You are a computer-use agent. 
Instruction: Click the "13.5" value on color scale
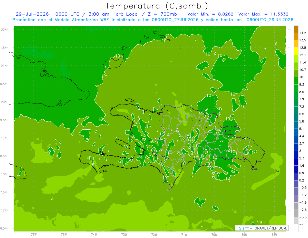coord(302,40)
